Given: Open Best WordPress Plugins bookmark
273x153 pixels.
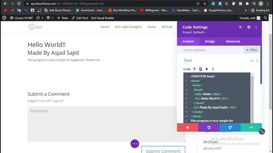Looking at the screenshot, I should 122,10.
